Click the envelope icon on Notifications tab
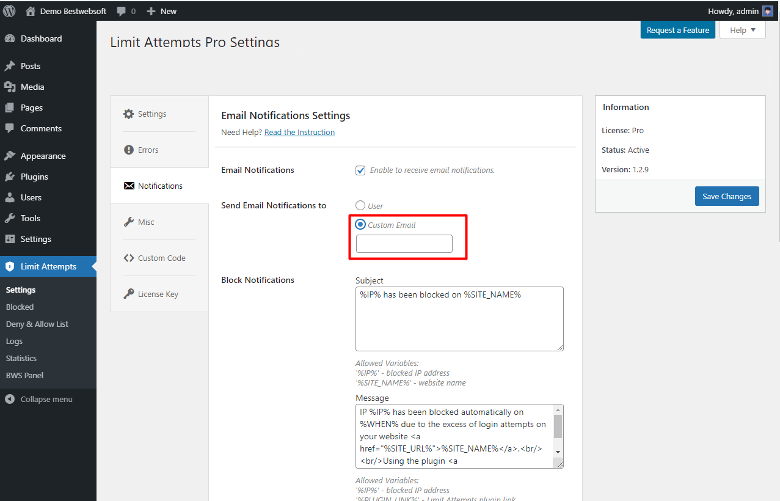 click(129, 186)
